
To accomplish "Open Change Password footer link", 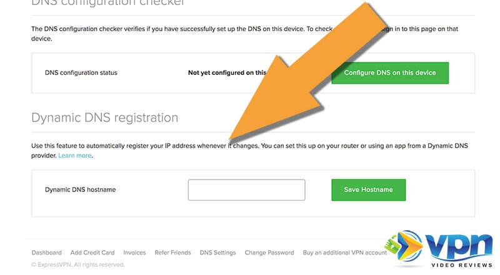I will 269,253.
